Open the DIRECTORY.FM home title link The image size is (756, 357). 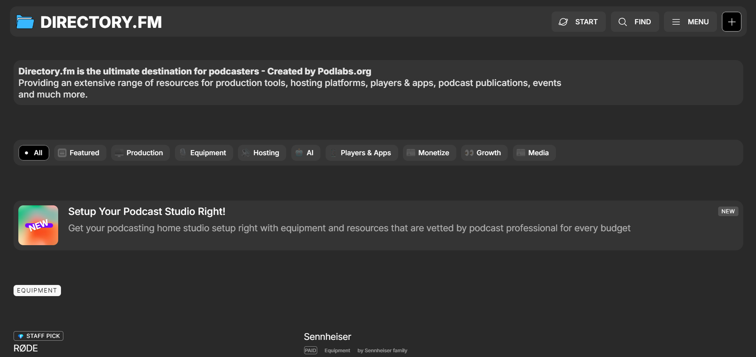tap(101, 22)
